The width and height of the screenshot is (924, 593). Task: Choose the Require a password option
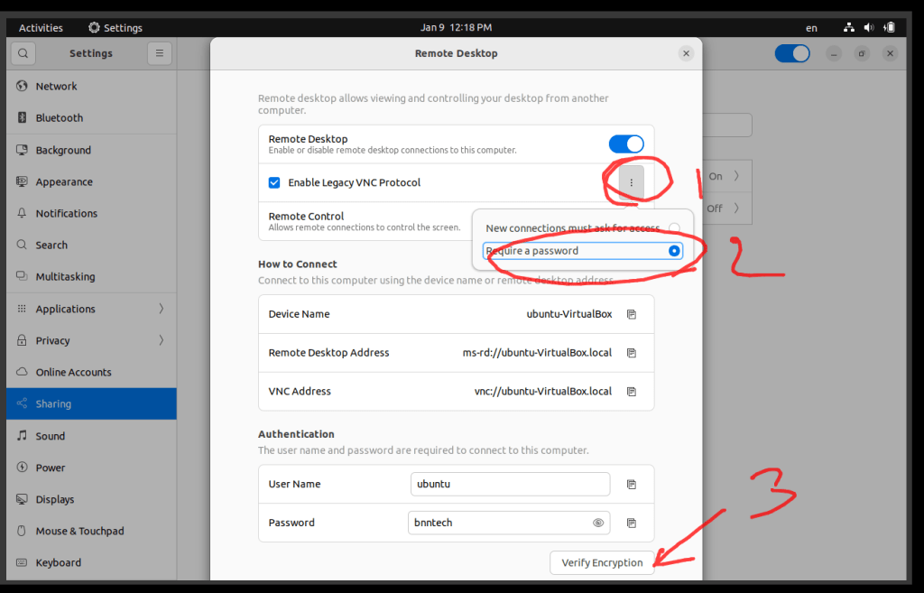click(x=674, y=251)
